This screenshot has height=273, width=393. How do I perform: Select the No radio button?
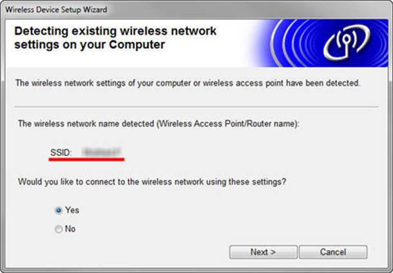[59, 228]
